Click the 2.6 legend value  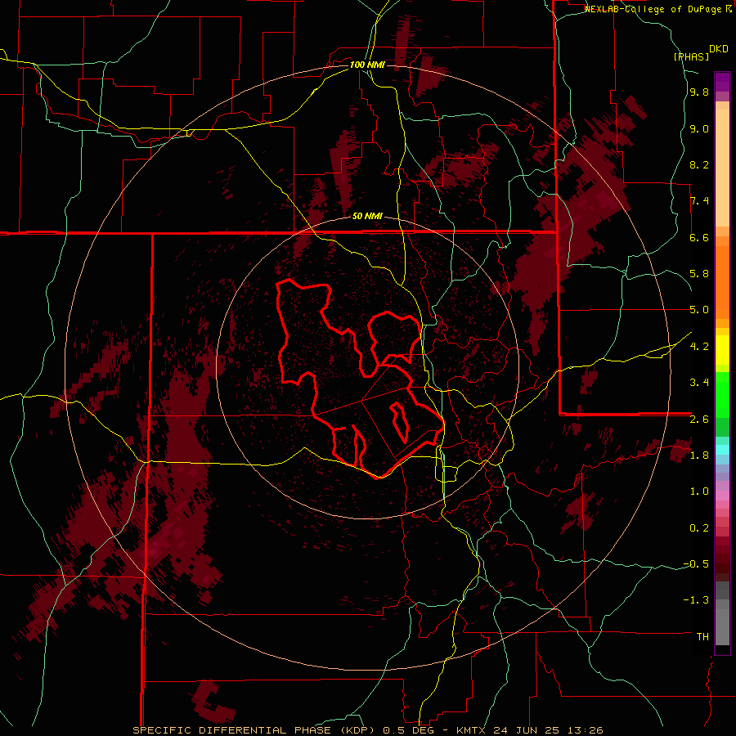point(699,420)
